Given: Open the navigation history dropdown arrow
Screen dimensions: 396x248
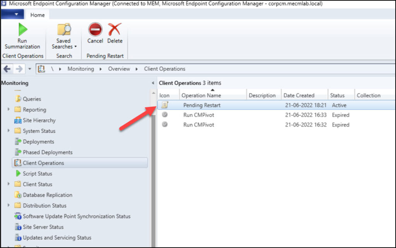Looking at the screenshot, I should (29, 69).
